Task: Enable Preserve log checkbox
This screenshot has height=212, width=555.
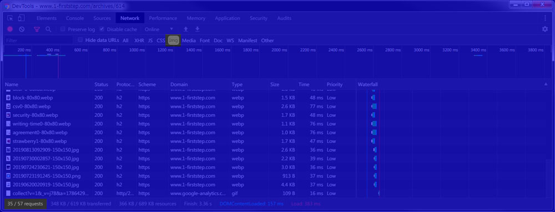Action: 63,29
